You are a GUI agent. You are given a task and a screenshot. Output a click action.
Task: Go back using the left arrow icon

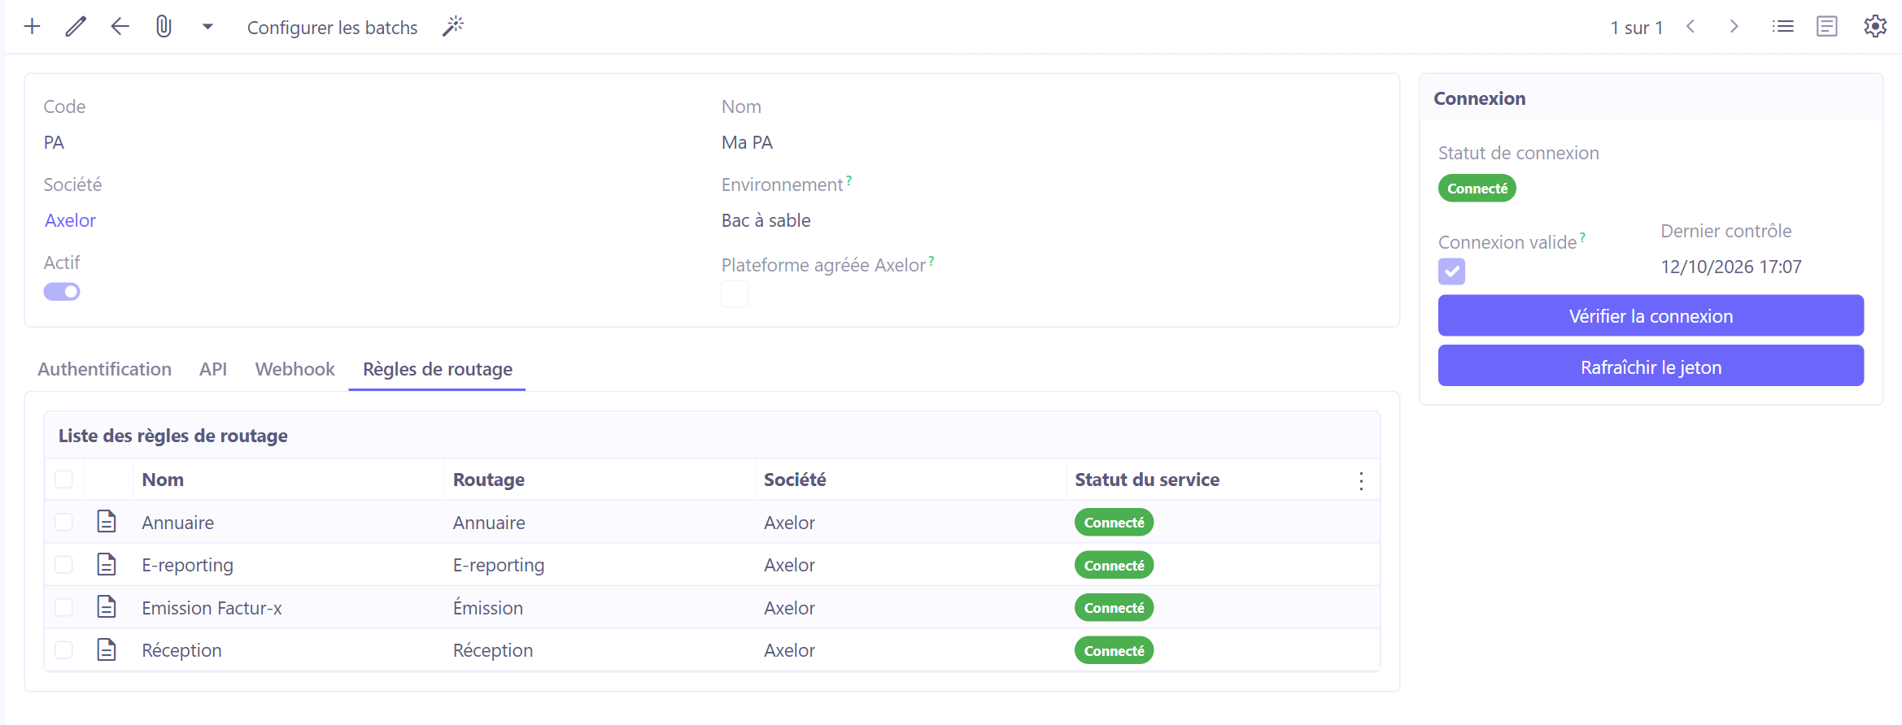click(x=120, y=27)
